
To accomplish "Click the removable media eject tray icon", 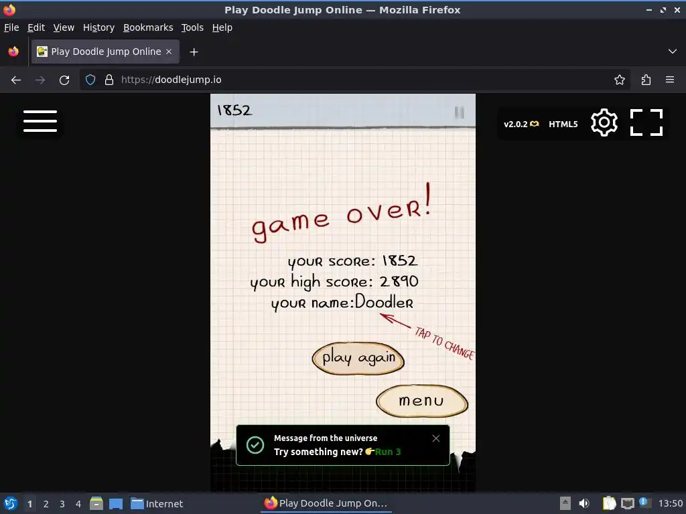I will pyautogui.click(x=565, y=503).
